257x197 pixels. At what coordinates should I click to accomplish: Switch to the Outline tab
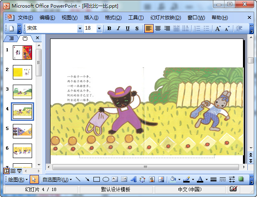[x=11, y=39]
